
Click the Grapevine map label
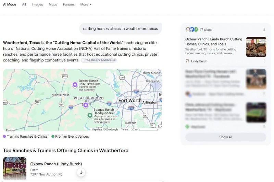(152, 81)
